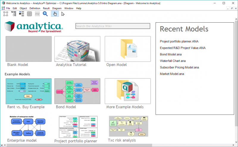Open the More Example Models folder thumbnail

tap(128, 91)
